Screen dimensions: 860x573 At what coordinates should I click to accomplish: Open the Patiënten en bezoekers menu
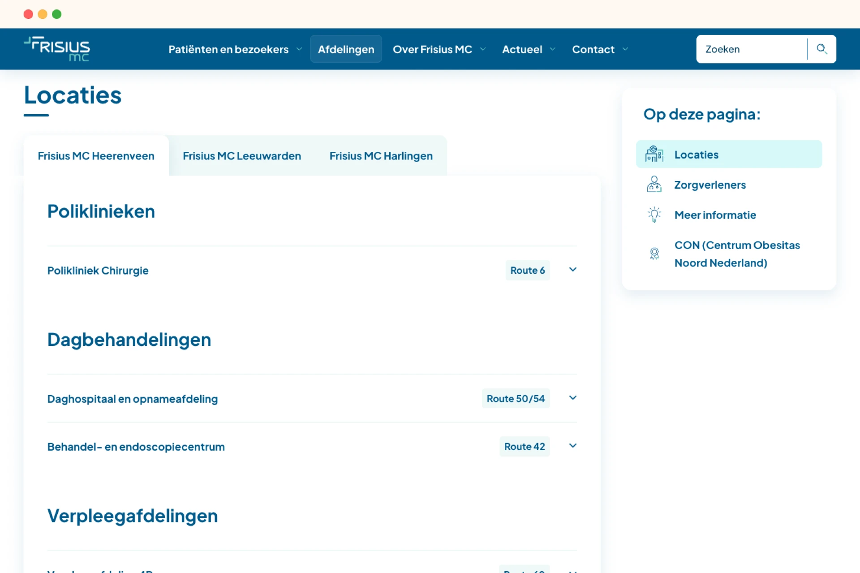point(228,49)
